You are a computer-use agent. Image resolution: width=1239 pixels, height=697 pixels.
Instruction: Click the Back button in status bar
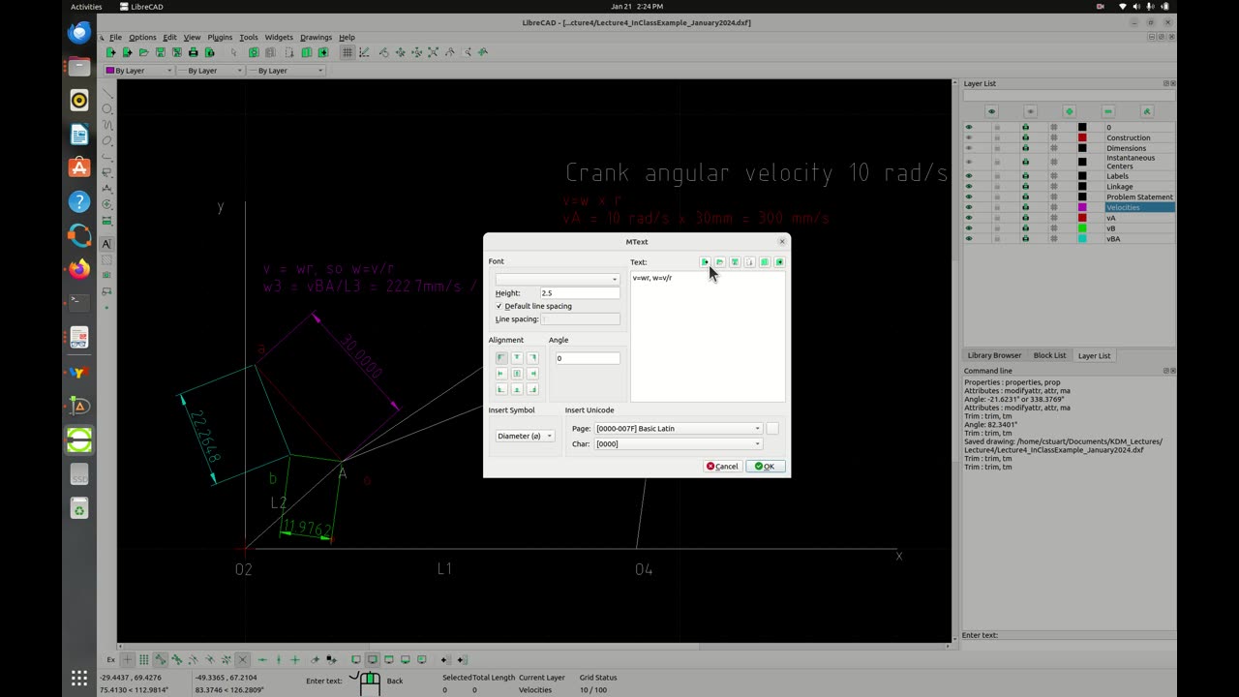[395, 681]
